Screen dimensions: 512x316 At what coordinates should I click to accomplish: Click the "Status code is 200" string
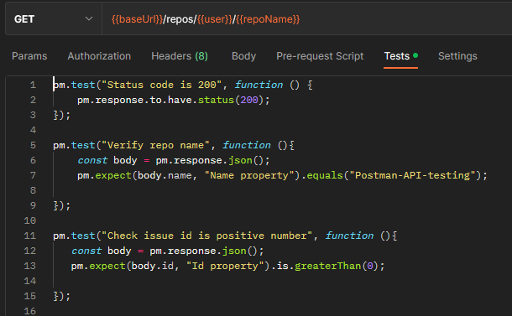162,85
